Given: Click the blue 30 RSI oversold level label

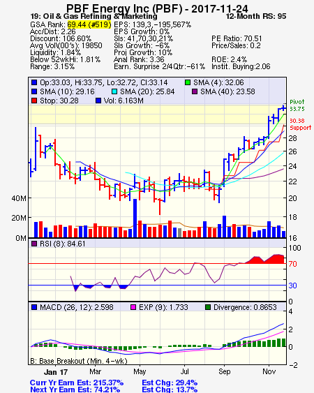Looking at the screenshot, I should tap(292, 286).
